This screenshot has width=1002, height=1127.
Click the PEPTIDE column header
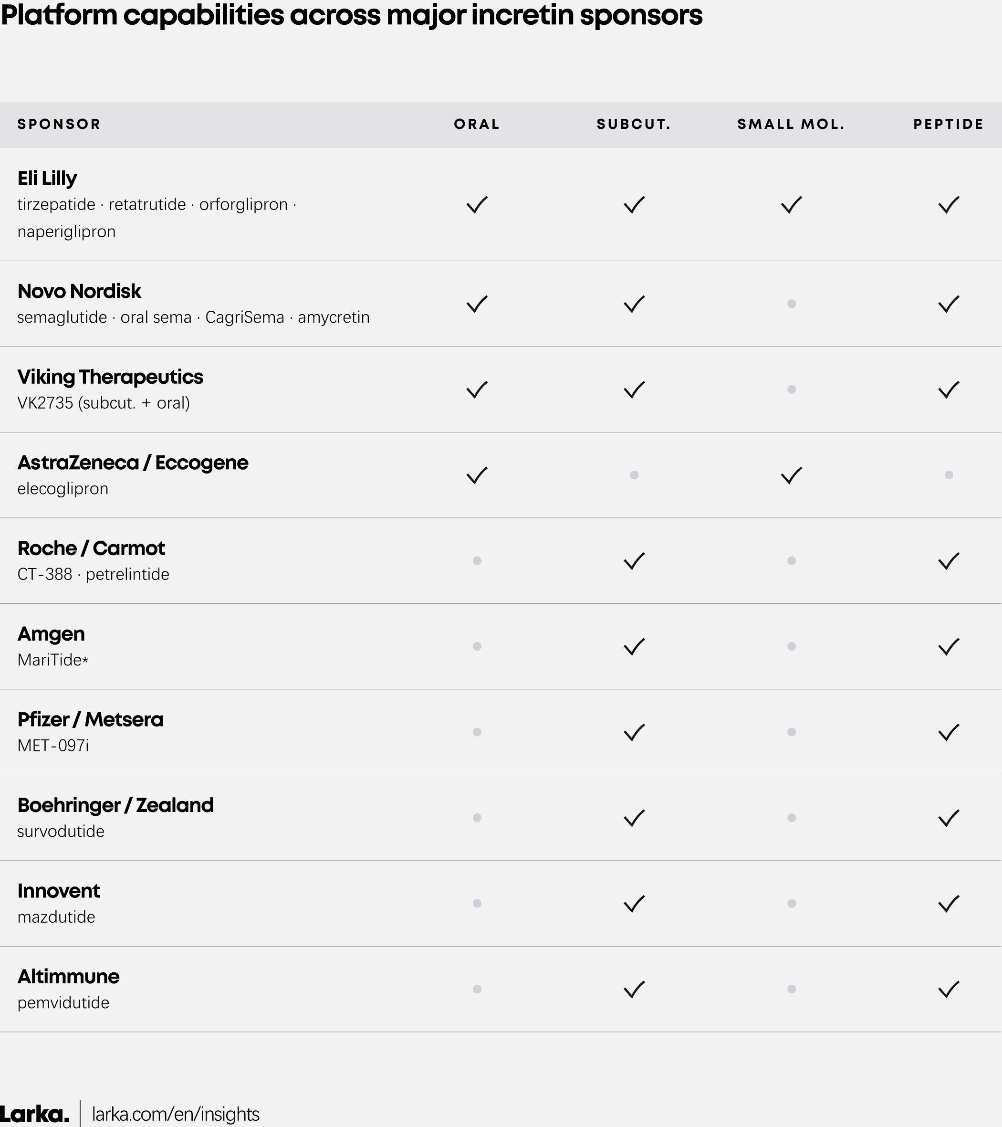click(x=949, y=124)
